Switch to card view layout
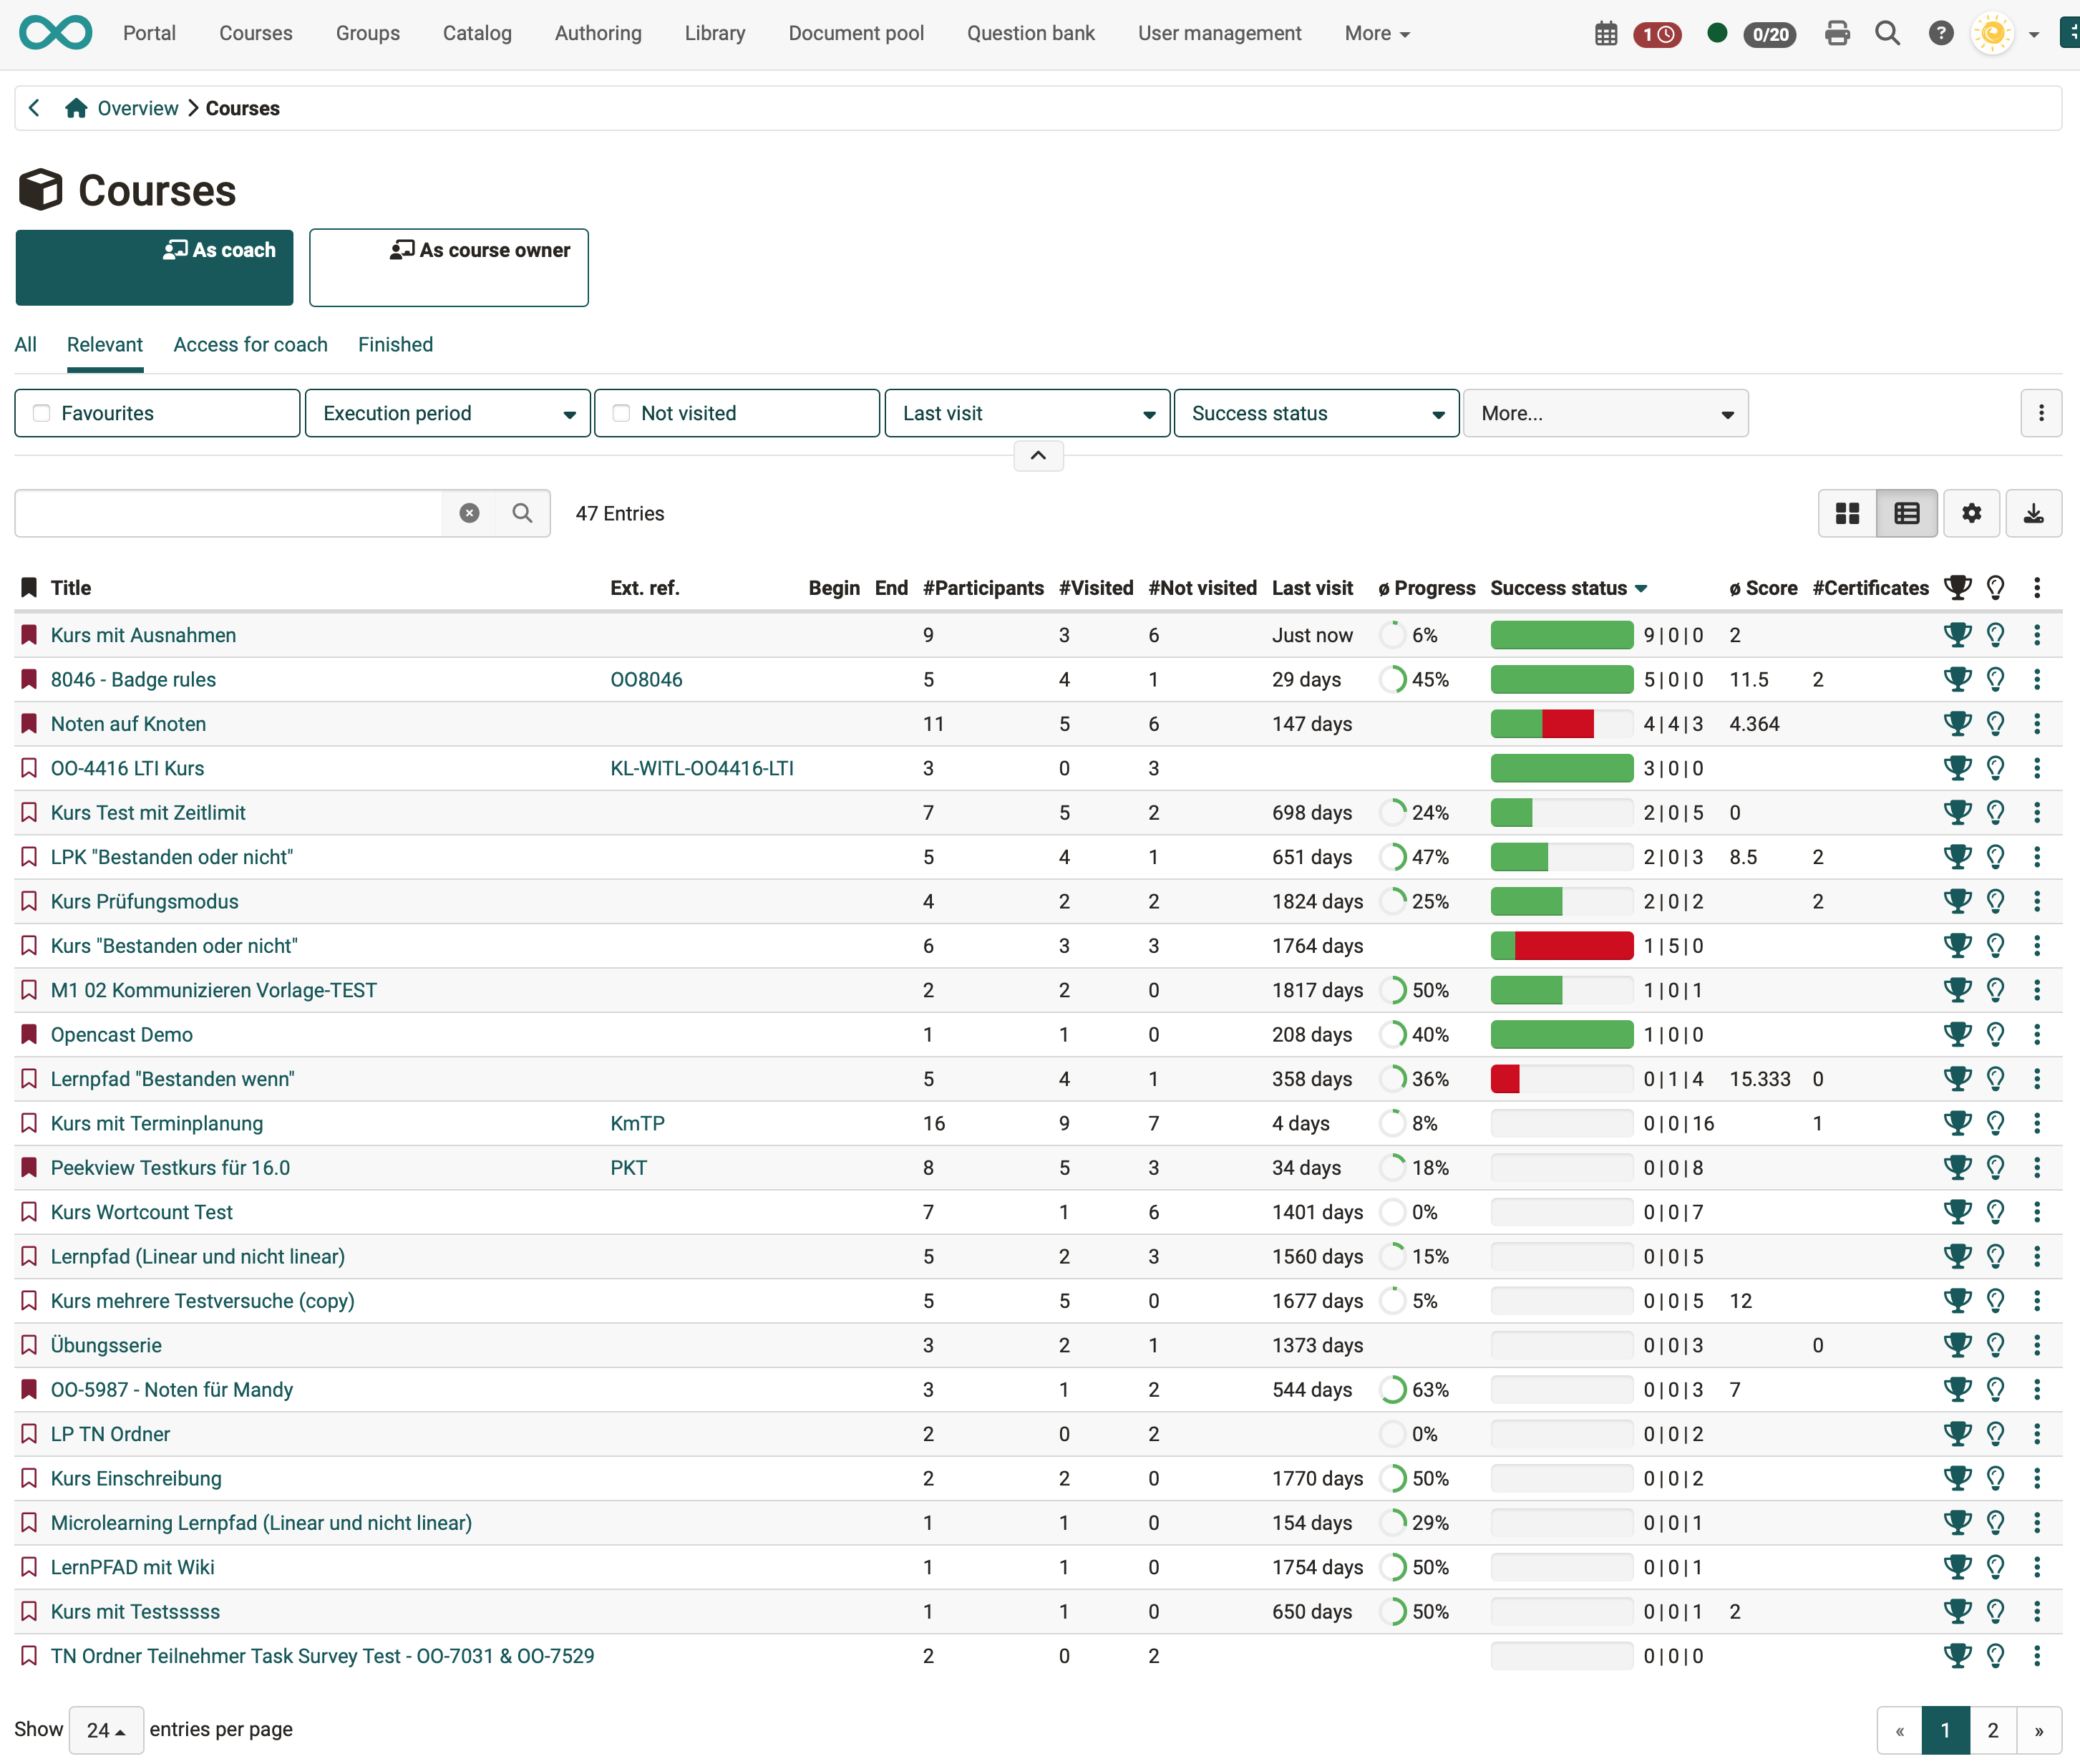This screenshot has width=2080, height=1764. click(1848, 513)
